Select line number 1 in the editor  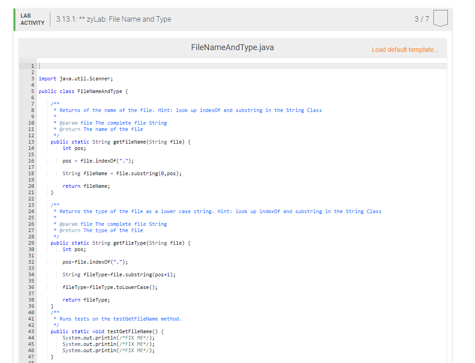(32, 65)
